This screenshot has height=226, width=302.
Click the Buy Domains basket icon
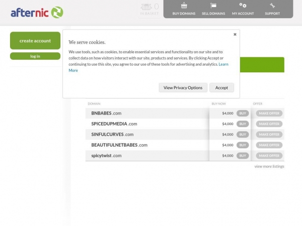point(184,6)
